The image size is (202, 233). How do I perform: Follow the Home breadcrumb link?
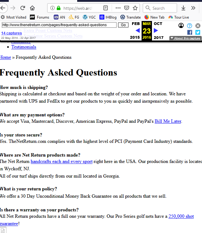click(5, 57)
